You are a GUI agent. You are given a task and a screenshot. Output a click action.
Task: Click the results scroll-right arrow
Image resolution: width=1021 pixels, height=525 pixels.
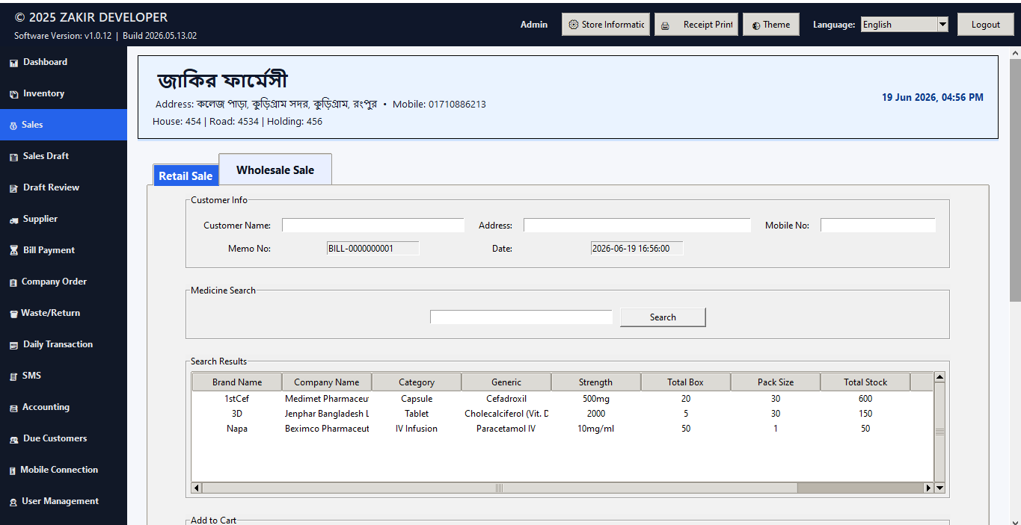tap(928, 488)
